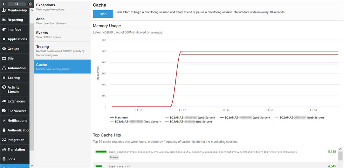This screenshot has height=168, width=344.
Task: Toggle the light blue Web Server legend entry
Action: (190, 118)
